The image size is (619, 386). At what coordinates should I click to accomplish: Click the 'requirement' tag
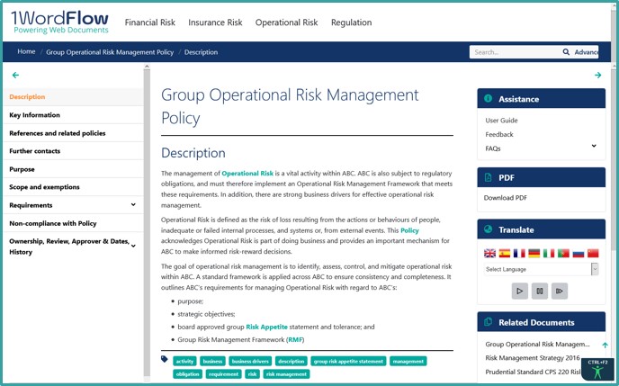(x=223, y=373)
